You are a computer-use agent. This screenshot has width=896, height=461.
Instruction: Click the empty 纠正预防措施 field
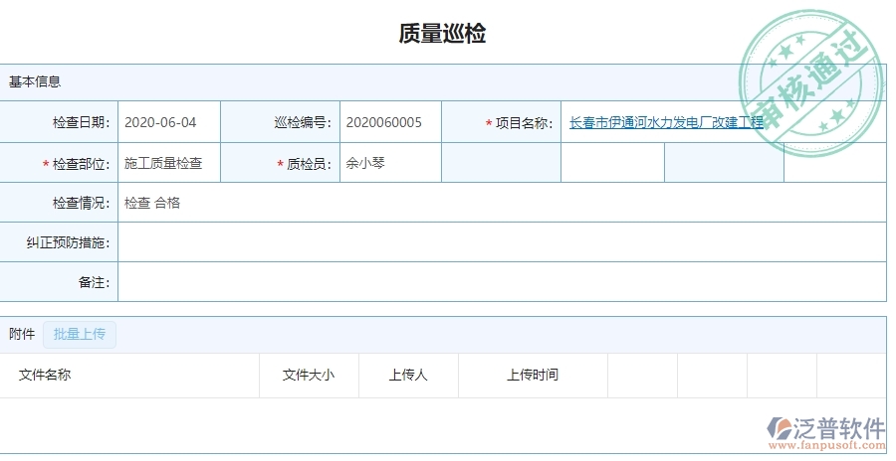coord(502,242)
